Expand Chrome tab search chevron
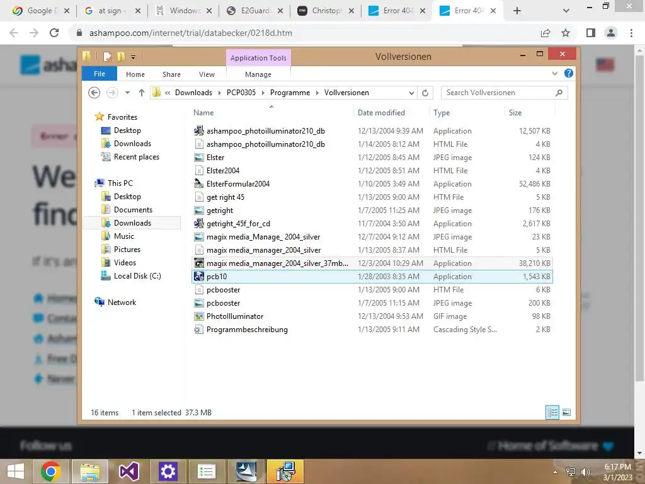Viewport: 645px width, 484px height. coord(566,11)
